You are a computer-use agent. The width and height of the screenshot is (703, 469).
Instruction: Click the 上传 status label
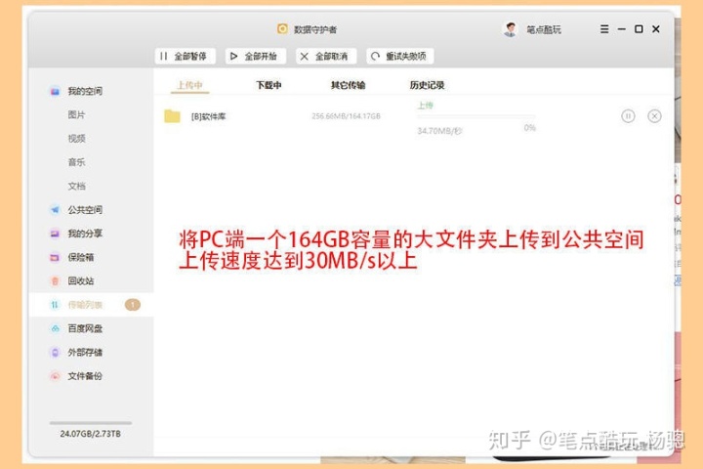pos(425,106)
